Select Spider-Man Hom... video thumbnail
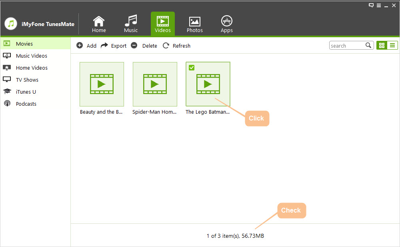The height and width of the screenshot is (247, 400). click(x=155, y=84)
